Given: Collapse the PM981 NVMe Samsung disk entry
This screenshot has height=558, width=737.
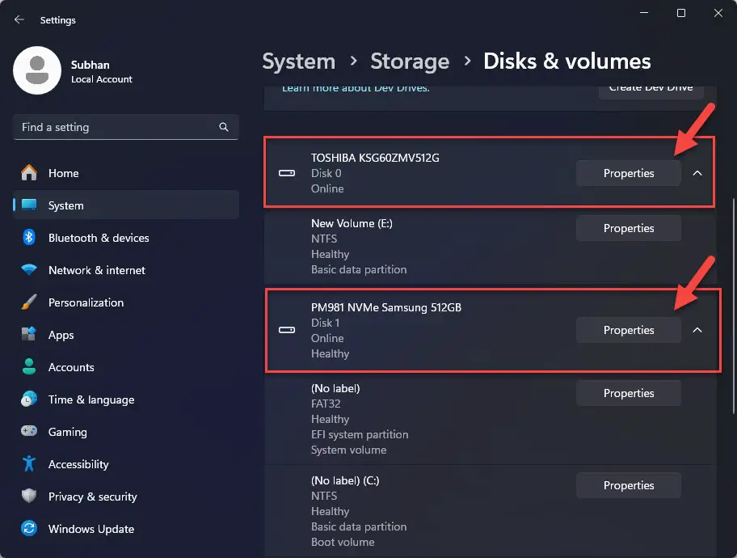Looking at the screenshot, I should coord(697,330).
